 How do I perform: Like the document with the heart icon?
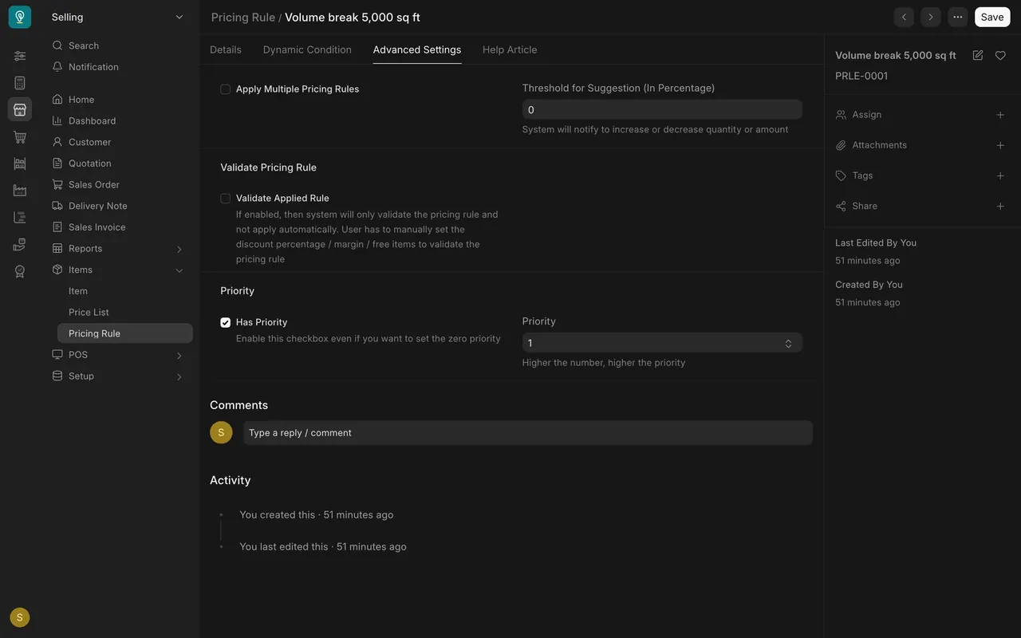pyautogui.click(x=1000, y=55)
